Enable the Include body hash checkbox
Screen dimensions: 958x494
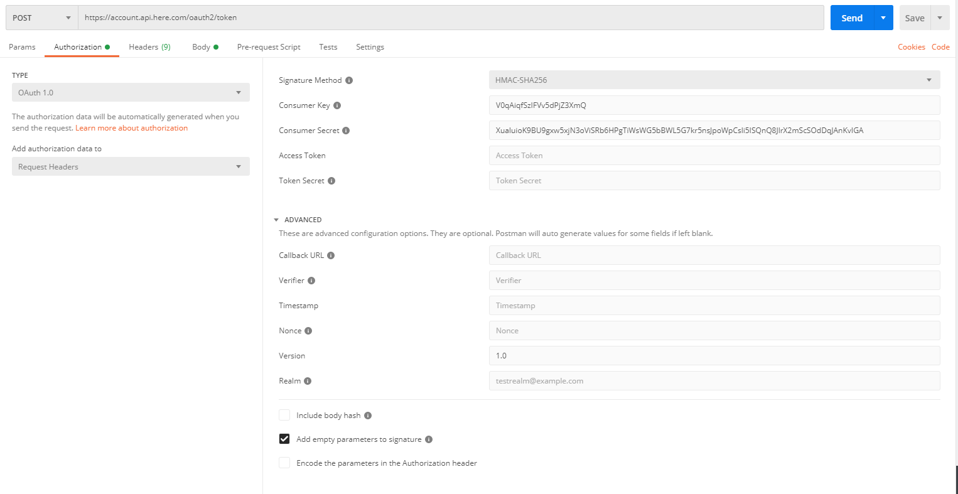pos(284,415)
